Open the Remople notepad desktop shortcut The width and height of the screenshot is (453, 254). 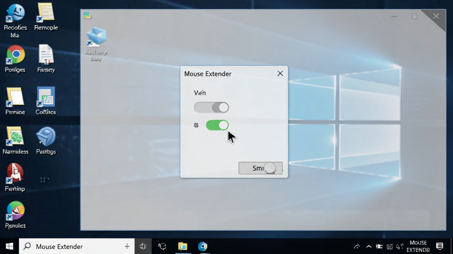46,17
